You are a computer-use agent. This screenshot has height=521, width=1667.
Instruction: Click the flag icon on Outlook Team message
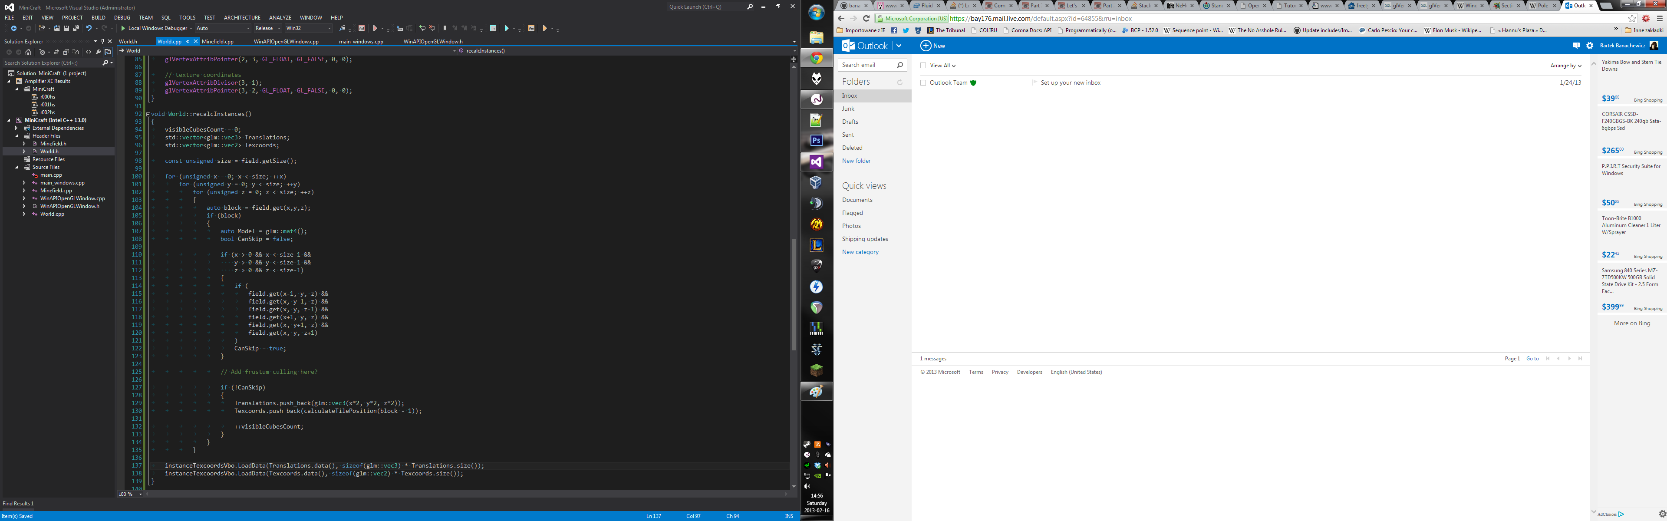[1034, 83]
